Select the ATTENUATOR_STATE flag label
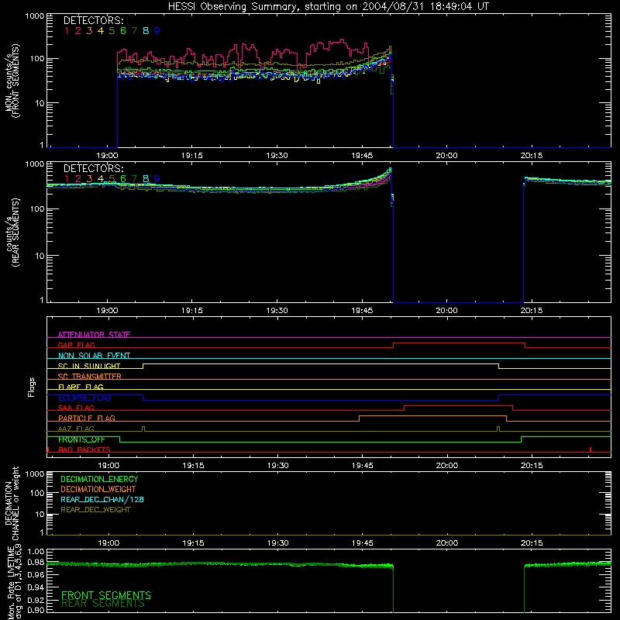The image size is (620, 620). click(x=94, y=335)
